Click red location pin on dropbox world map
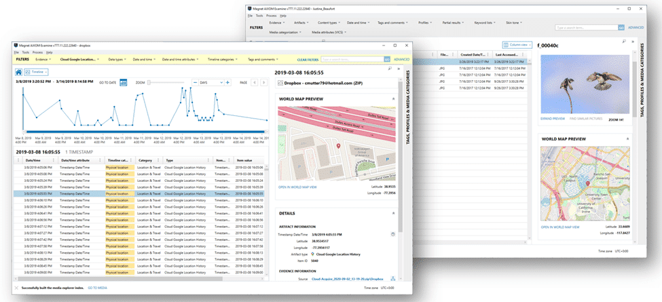 [337, 146]
